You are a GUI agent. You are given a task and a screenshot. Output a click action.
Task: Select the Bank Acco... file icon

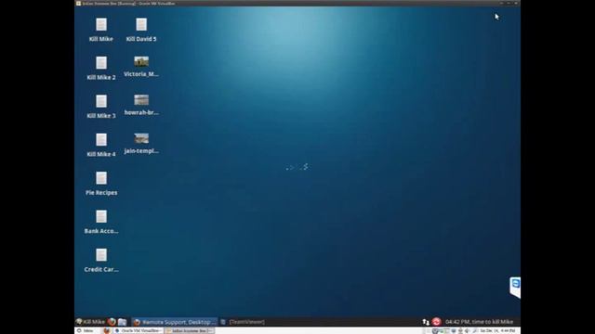click(x=101, y=217)
